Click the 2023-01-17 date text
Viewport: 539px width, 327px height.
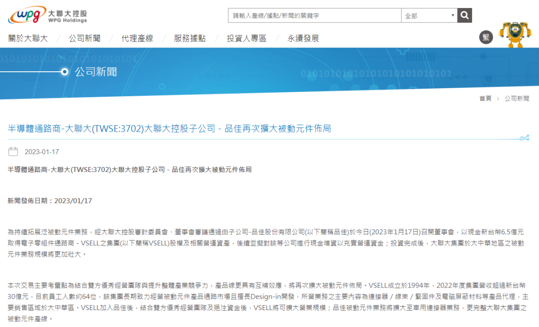(41, 152)
